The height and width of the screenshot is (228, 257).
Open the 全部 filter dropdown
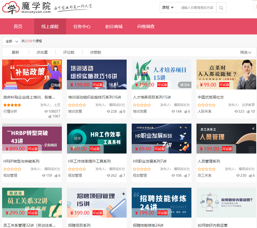(x=11, y=41)
